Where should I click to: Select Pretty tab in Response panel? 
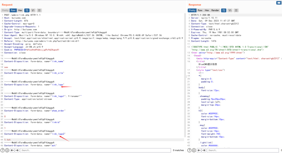[x=192, y=10]
